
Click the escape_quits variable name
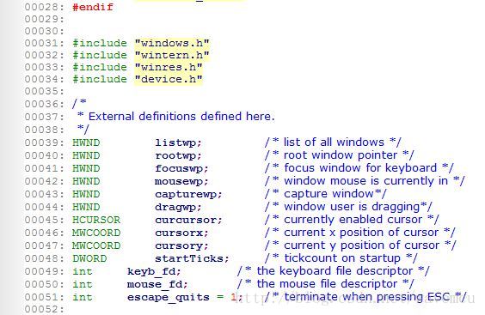[x=169, y=297]
